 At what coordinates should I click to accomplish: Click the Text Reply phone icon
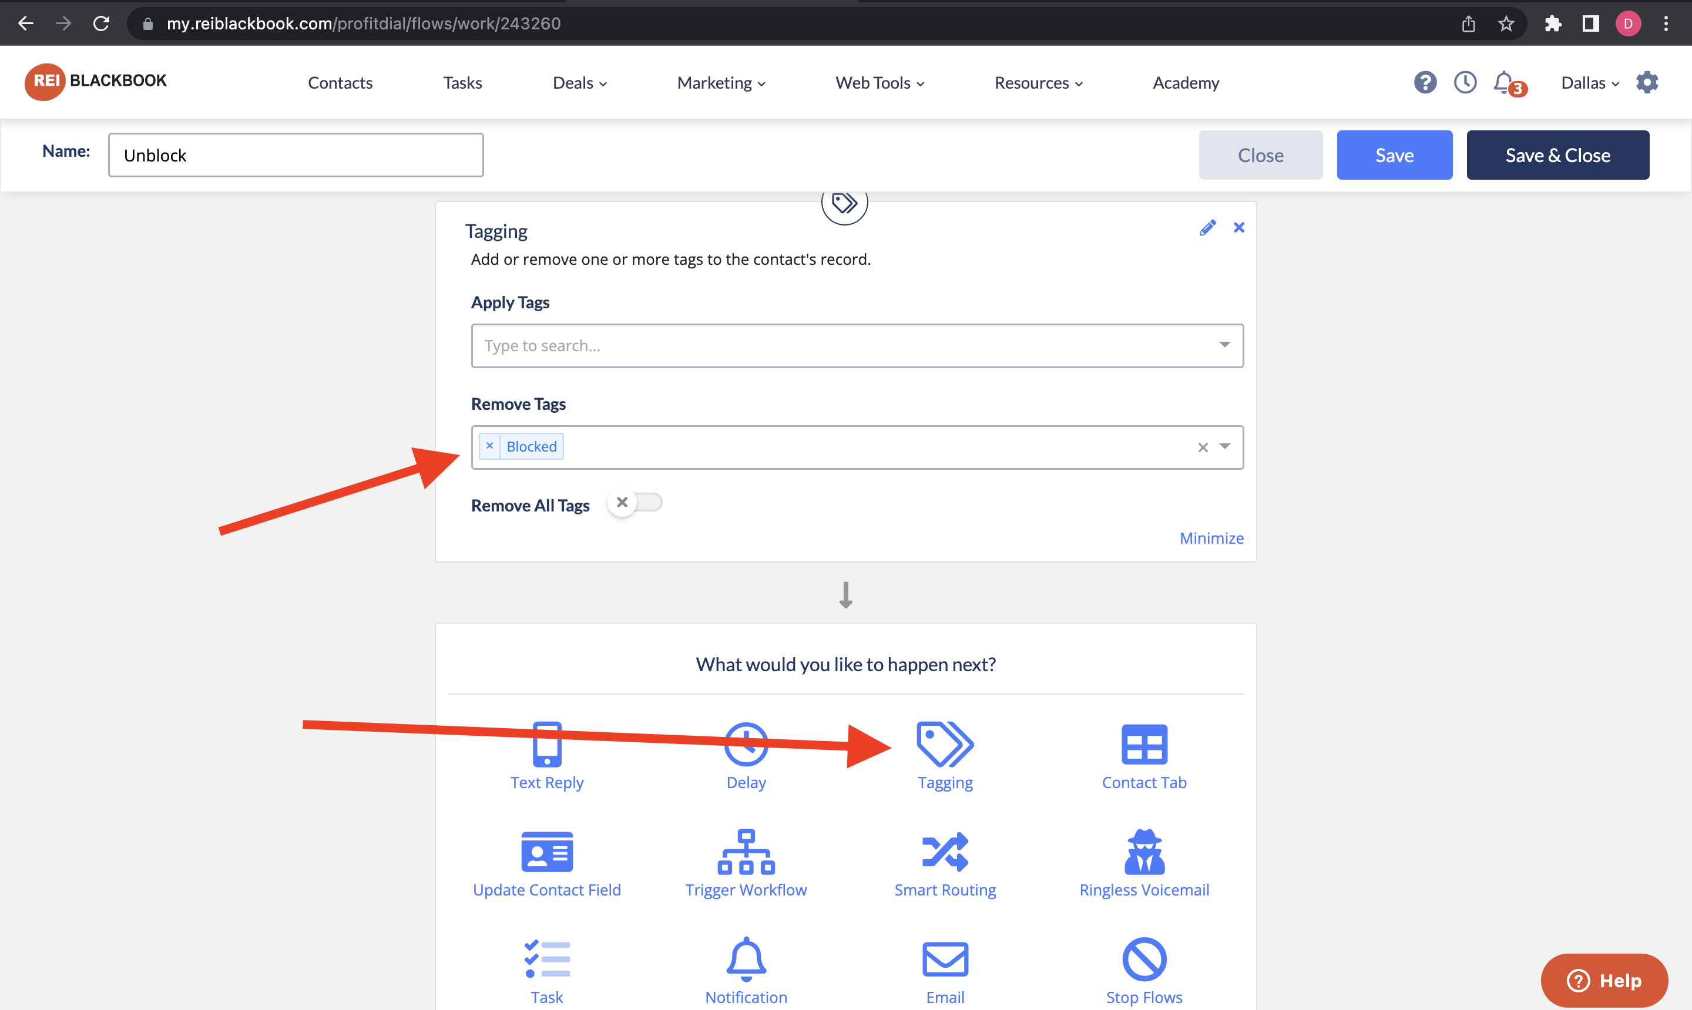pos(547,744)
